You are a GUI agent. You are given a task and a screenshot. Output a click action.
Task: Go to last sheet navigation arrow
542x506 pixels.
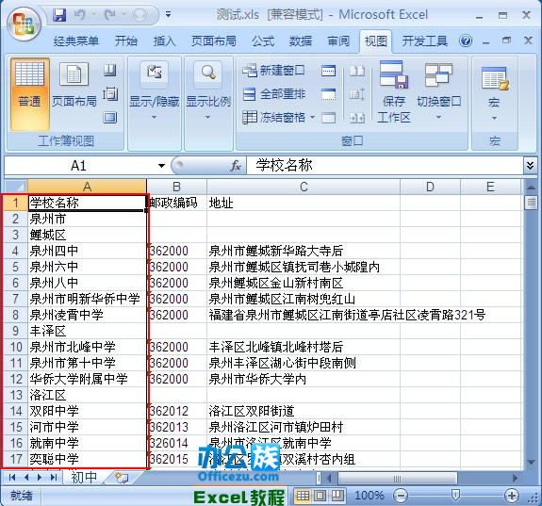[x=54, y=478]
